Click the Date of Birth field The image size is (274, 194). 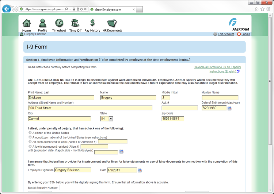point(214,108)
